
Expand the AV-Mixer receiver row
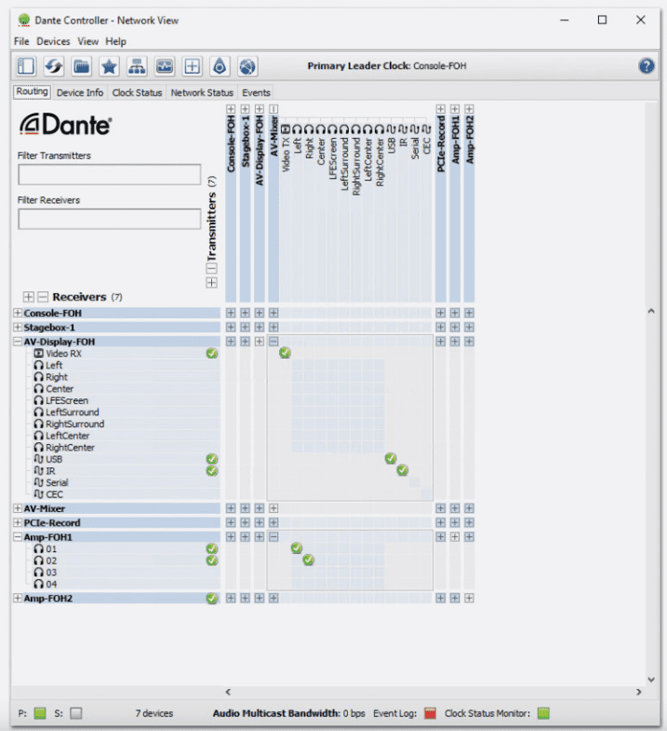pyautogui.click(x=18, y=508)
